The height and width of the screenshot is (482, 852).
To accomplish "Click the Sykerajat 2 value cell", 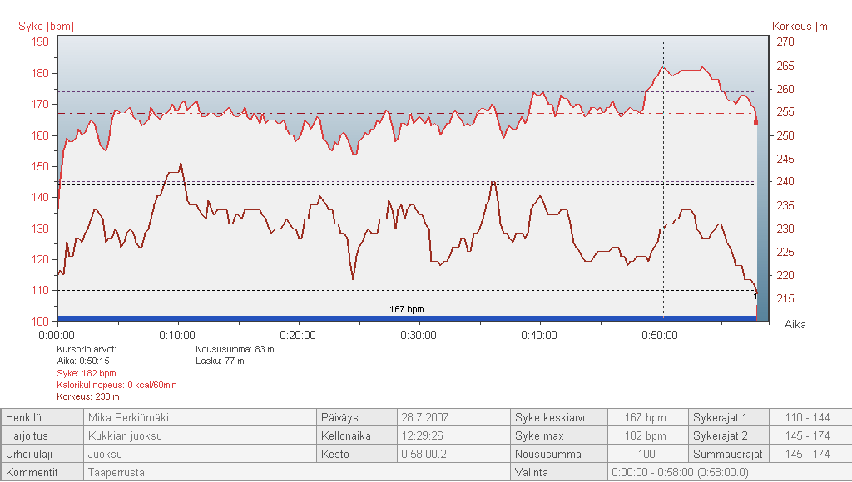I will (x=810, y=435).
